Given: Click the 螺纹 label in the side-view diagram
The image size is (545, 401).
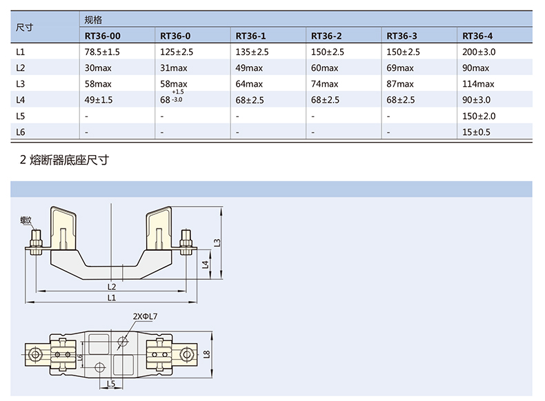Looking at the screenshot, I should point(27,220).
